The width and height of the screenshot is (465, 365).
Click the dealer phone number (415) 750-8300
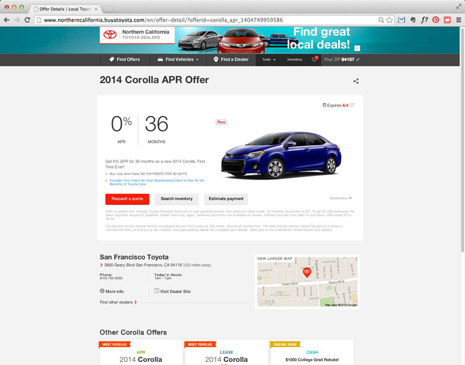111,278
